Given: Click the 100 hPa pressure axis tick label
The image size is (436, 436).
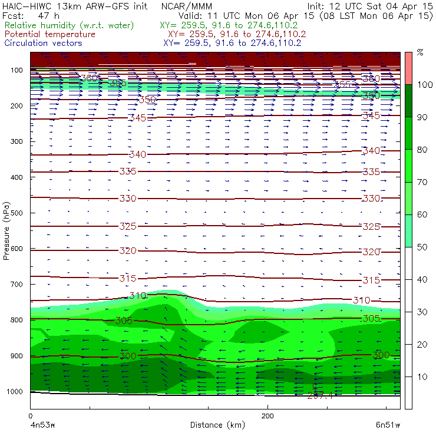Looking at the screenshot, I should 16,70.
